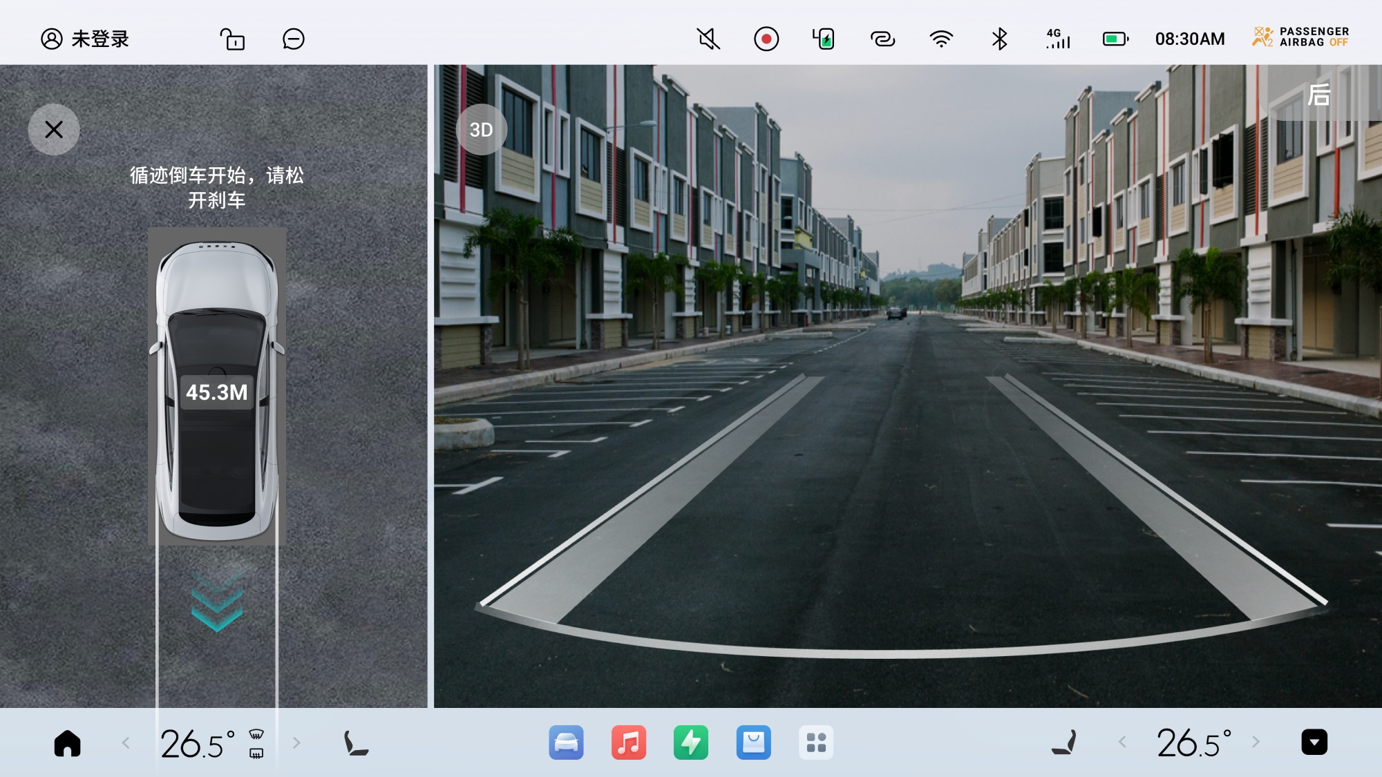This screenshot has height=777, width=1382.
Task: Tap the driver temperature 26.5° display
Action: [198, 744]
